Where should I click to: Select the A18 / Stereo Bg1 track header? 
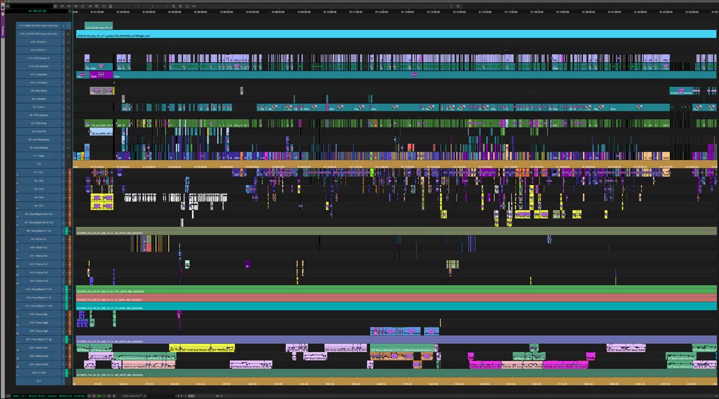coord(39,314)
